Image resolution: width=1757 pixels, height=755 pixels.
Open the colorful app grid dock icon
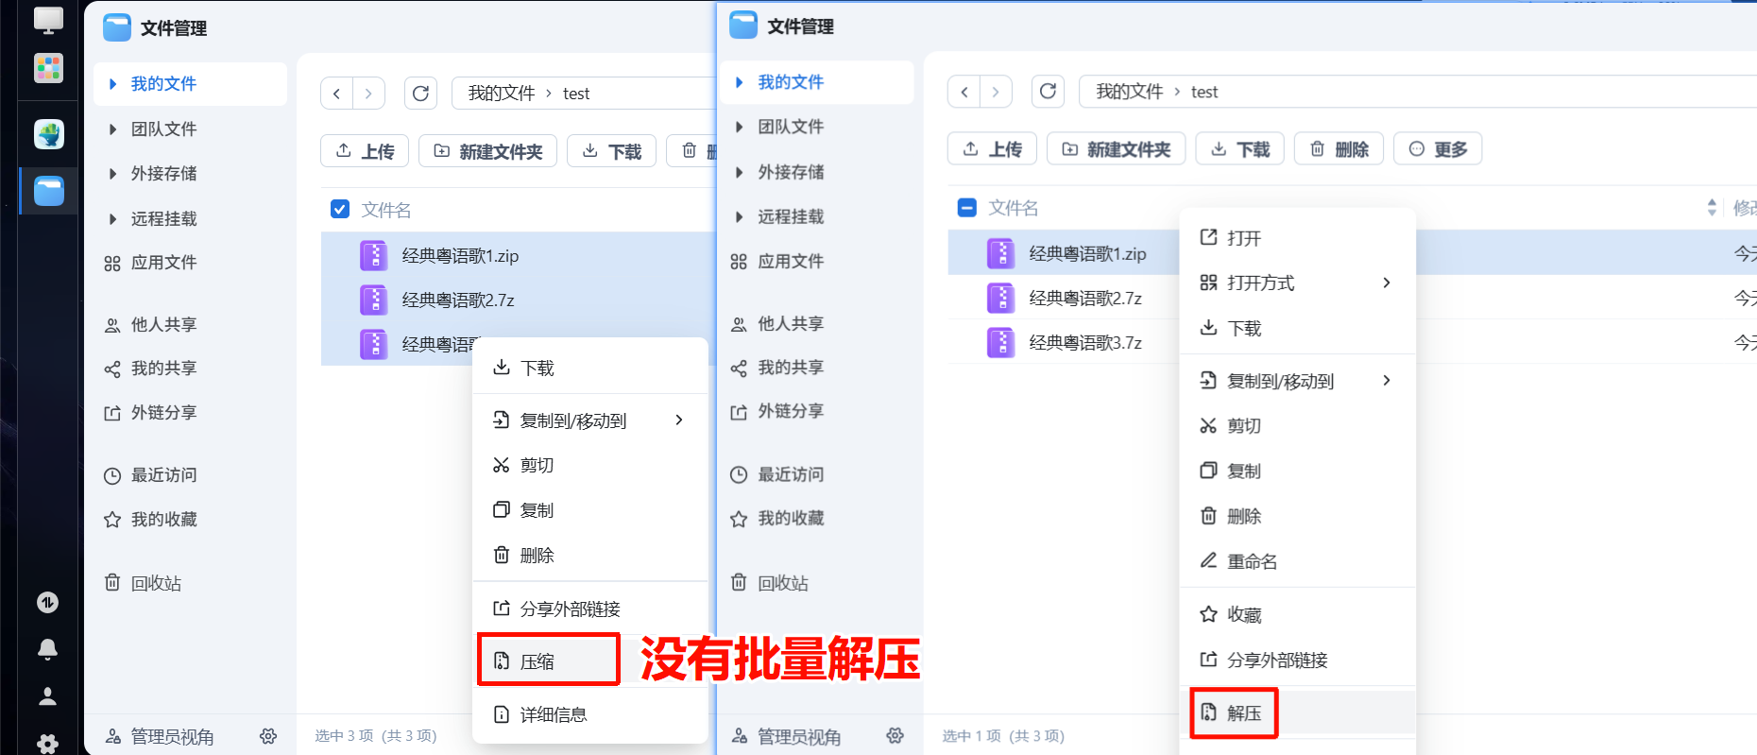point(48,68)
